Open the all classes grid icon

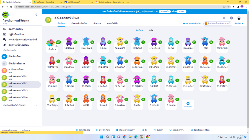click(4, 63)
